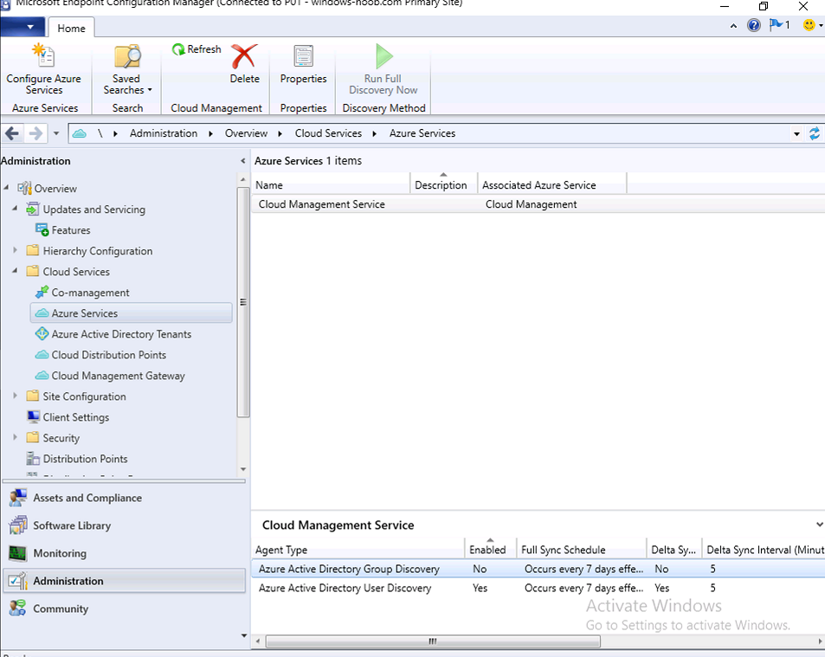Viewport: 825px width, 657px height.
Task: Collapse the Overview tree node
Action: point(6,187)
